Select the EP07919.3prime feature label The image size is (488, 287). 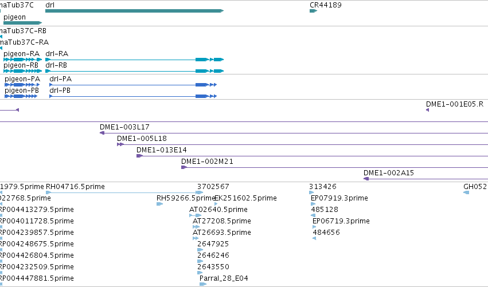(339, 198)
